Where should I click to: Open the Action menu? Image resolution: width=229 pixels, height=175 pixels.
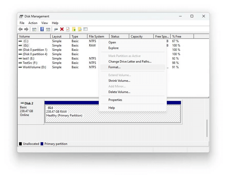click(x=33, y=23)
